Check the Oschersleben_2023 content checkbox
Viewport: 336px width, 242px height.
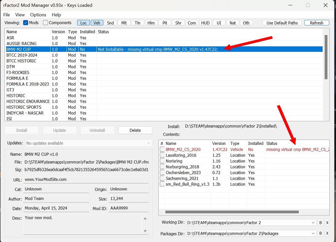162,172
